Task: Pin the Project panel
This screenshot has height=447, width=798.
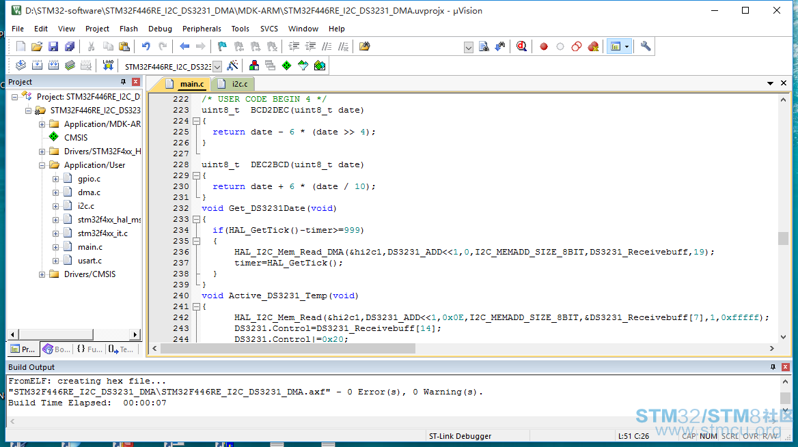Action: point(123,82)
